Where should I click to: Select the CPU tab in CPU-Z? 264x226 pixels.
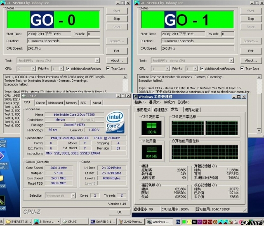tap(27, 102)
